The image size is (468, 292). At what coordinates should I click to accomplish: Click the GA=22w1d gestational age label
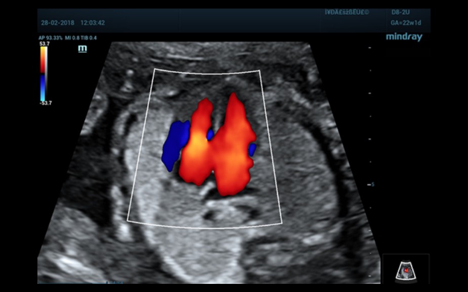point(406,23)
